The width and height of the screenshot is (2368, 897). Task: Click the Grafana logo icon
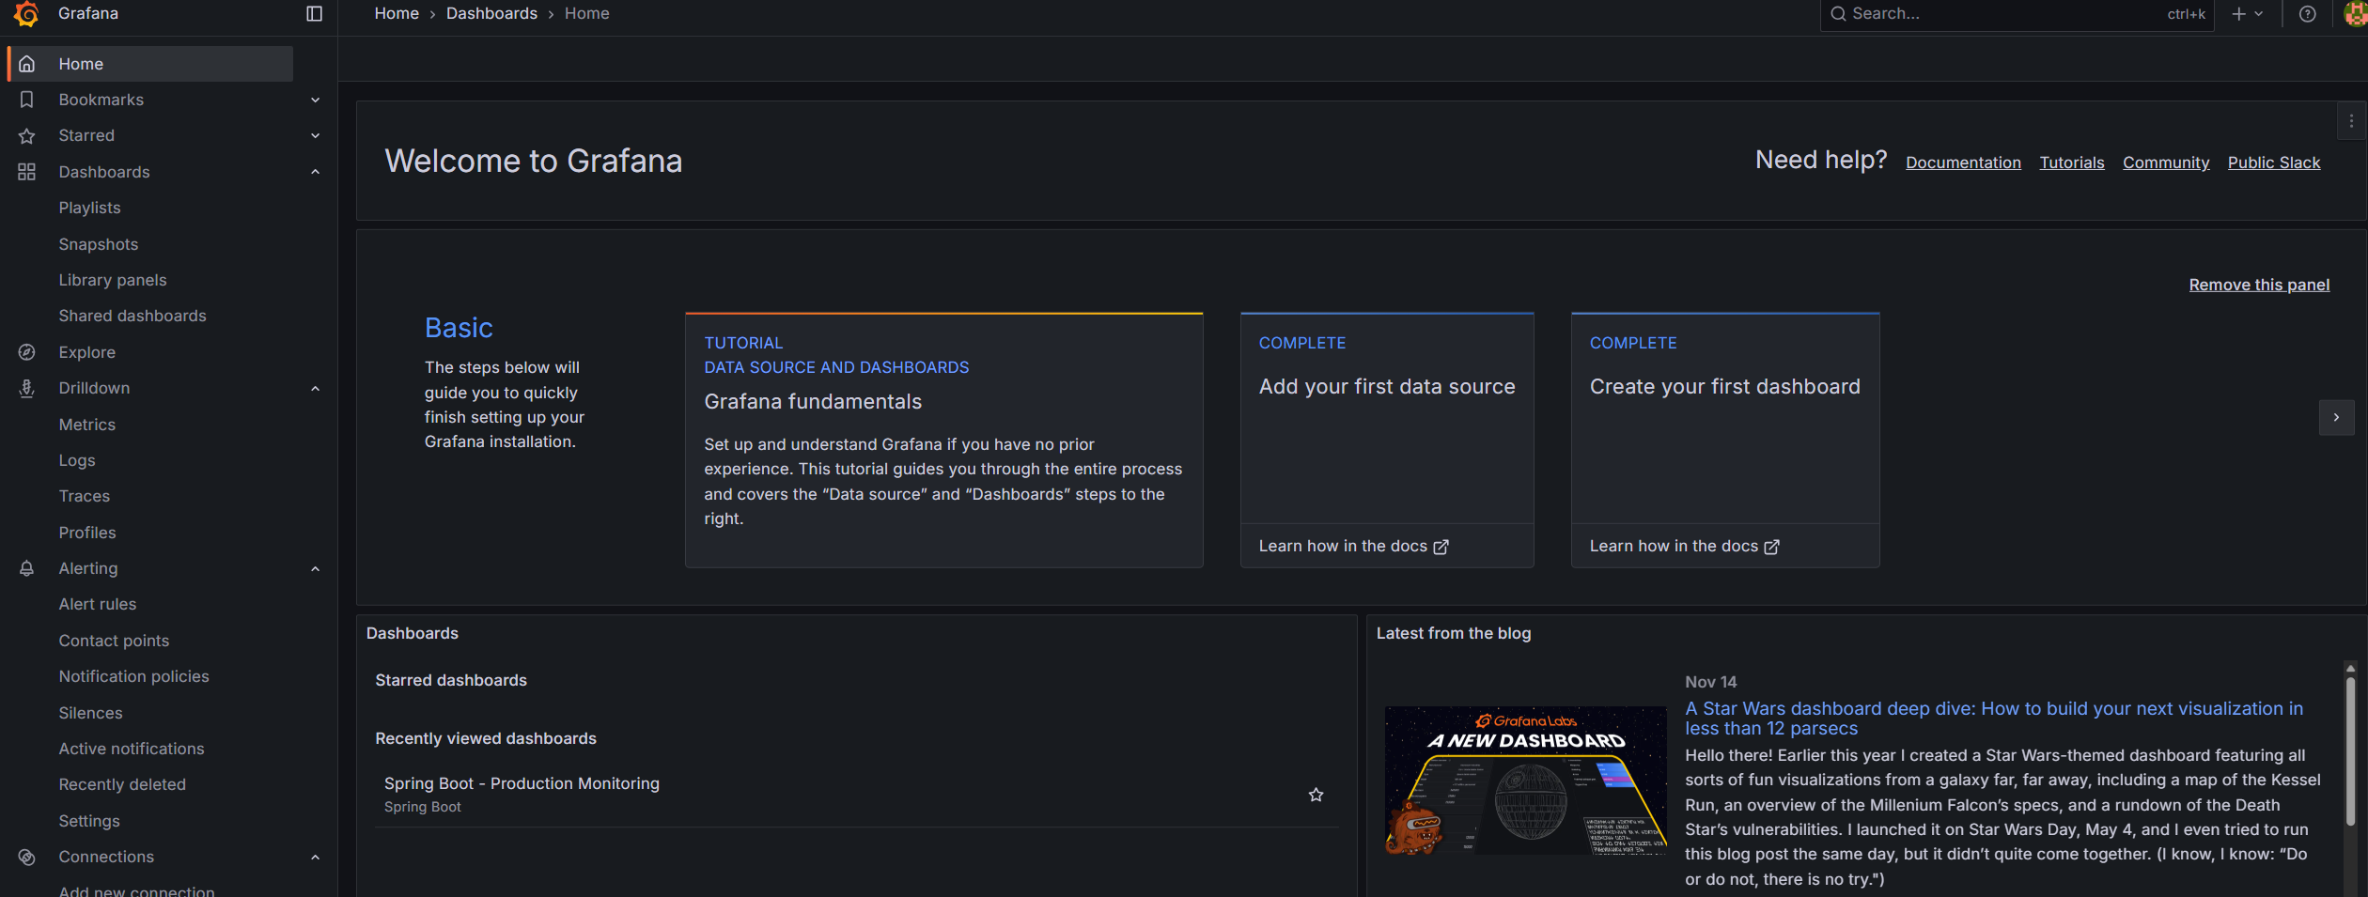click(26, 13)
